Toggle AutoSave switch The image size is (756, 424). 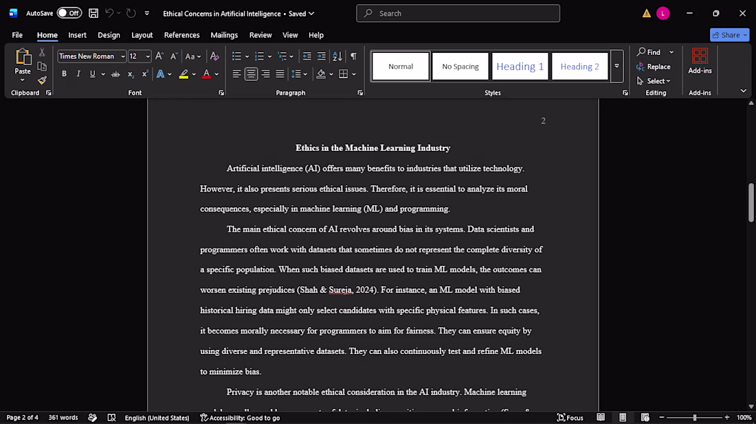pyautogui.click(x=69, y=14)
